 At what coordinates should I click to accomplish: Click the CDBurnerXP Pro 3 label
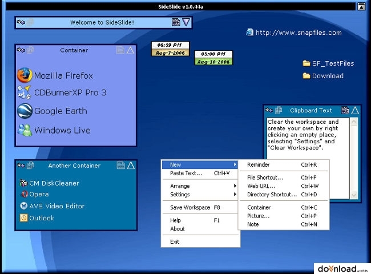pos(70,92)
